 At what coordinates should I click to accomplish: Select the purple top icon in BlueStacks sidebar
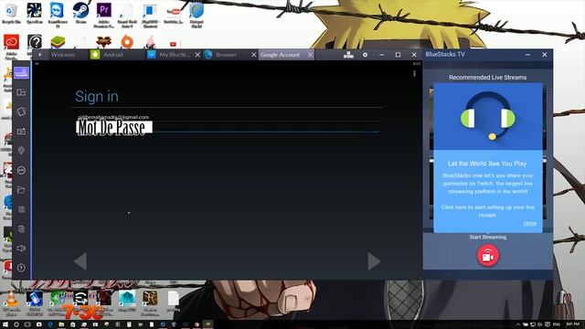pos(21,73)
